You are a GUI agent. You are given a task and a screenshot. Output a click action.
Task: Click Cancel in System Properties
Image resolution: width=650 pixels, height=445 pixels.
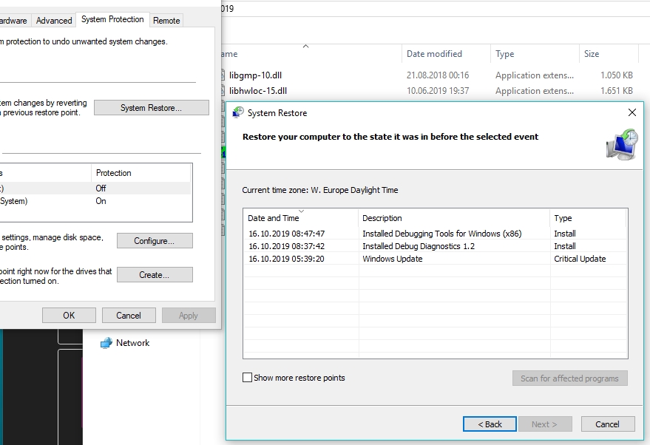129,316
